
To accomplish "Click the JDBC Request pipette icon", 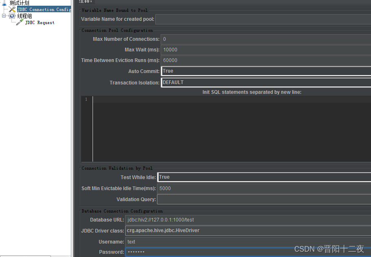I will [20, 22].
